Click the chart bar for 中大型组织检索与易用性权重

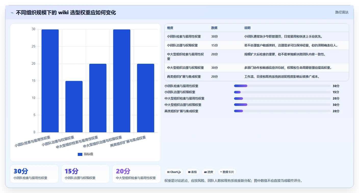[x=98, y=98]
